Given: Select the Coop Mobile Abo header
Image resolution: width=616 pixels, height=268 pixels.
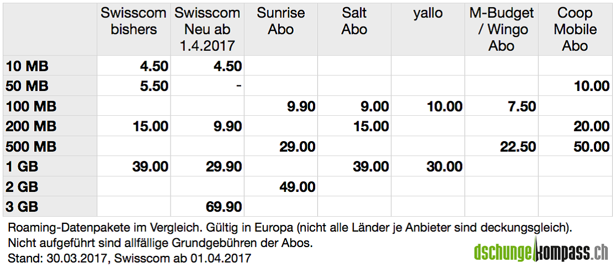Looking at the screenshot, I should tap(575, 29).
